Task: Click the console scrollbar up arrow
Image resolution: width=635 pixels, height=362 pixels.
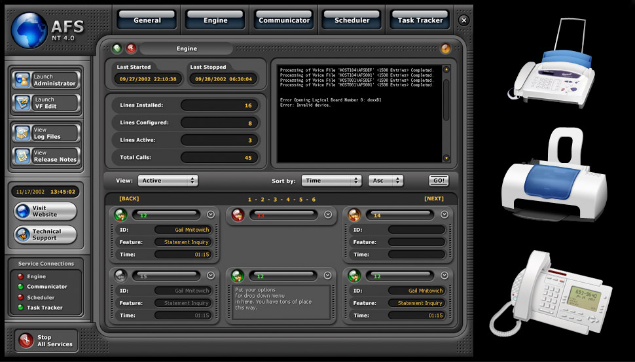Action: 446,69
